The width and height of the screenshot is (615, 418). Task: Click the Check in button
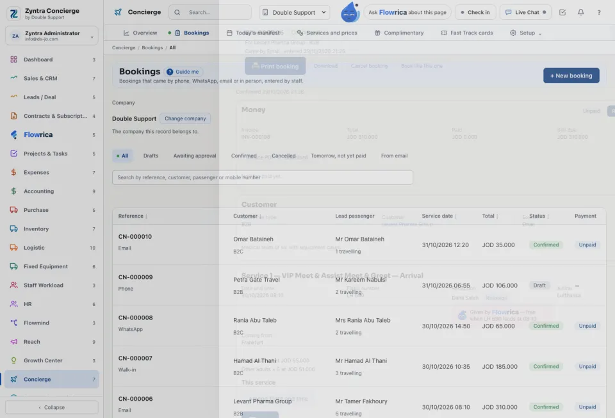[475, 12]
